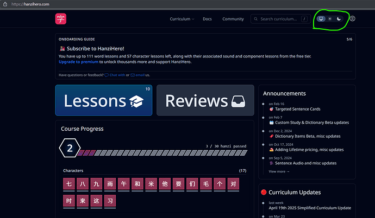Open the user account icon
This screenshot has height=218, width=375.
coord(352,18)
